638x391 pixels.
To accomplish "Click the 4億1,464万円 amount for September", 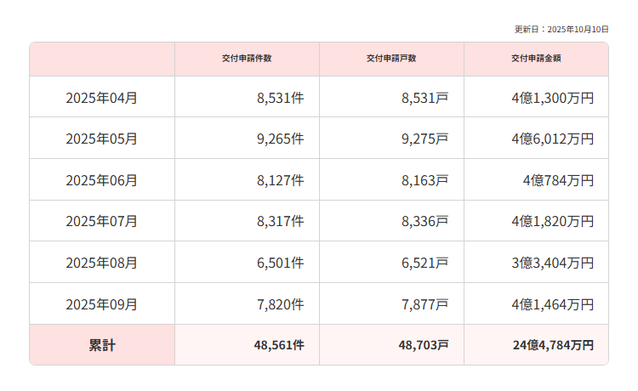I will click(x=553, y=303).
